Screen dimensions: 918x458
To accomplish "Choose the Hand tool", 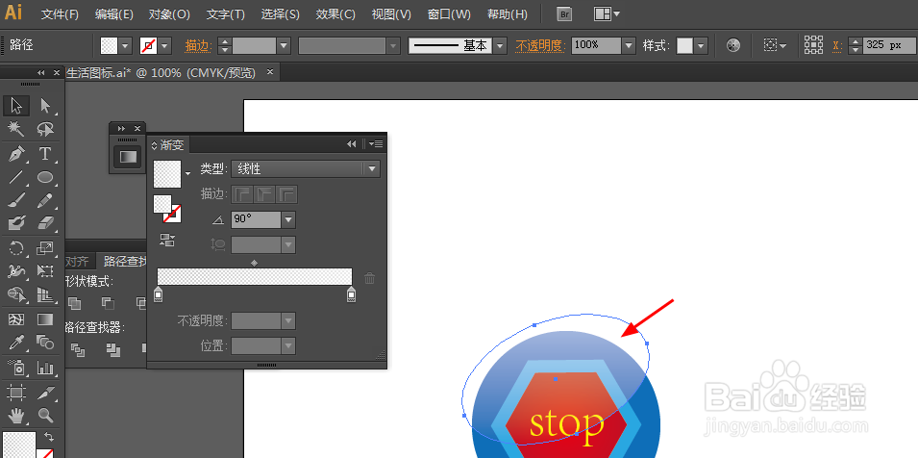I will coord(16,416).
